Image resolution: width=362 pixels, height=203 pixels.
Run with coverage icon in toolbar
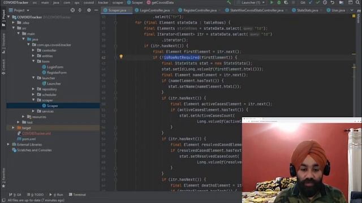tap(286, 2)
